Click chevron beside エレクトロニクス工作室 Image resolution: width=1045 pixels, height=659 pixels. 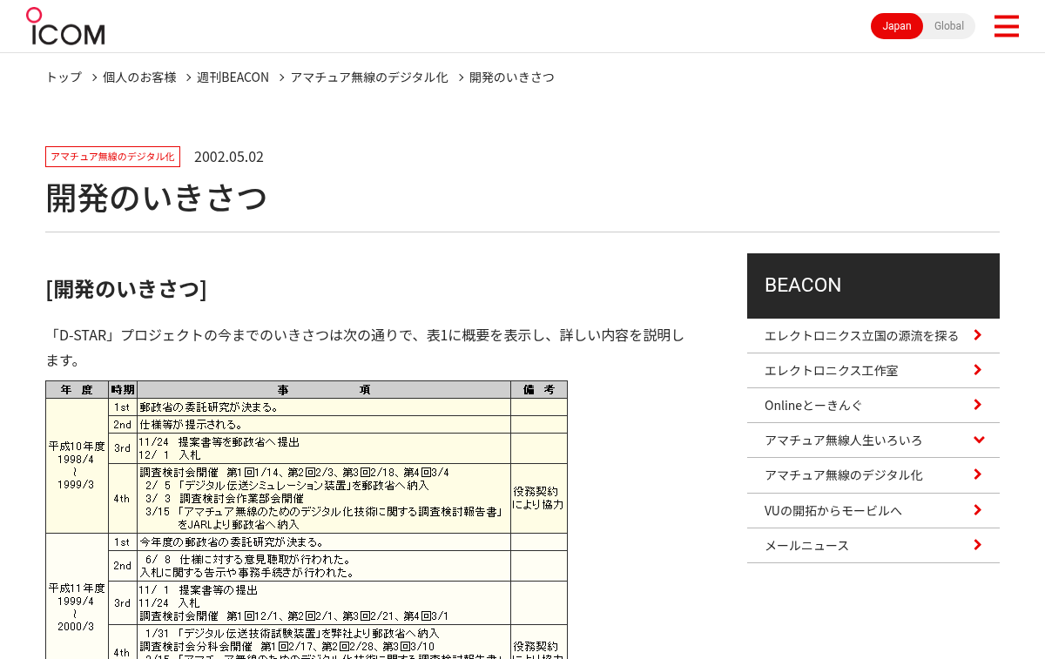(978, 370)
